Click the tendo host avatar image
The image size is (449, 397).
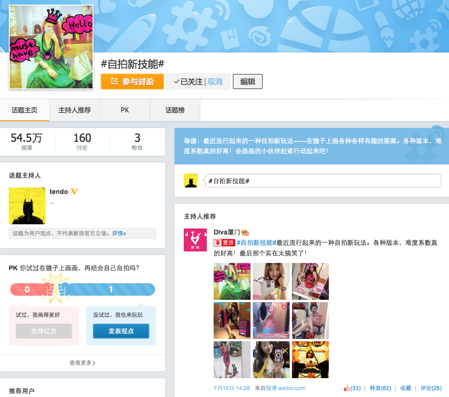click(x=27, y=206)
